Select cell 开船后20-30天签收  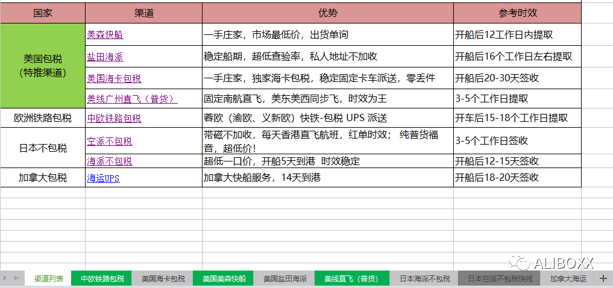coord(518,78)
